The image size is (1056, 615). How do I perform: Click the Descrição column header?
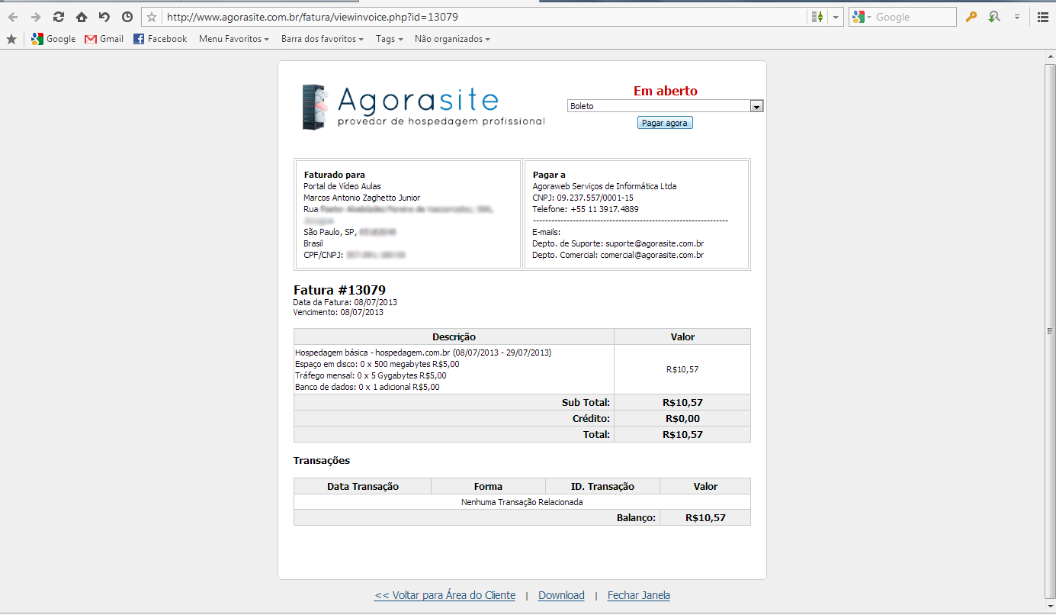454,336
